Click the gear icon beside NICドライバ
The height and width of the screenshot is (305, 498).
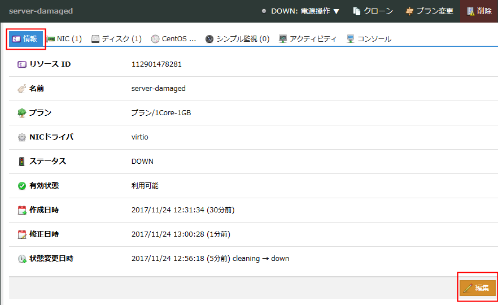point(22,137)
